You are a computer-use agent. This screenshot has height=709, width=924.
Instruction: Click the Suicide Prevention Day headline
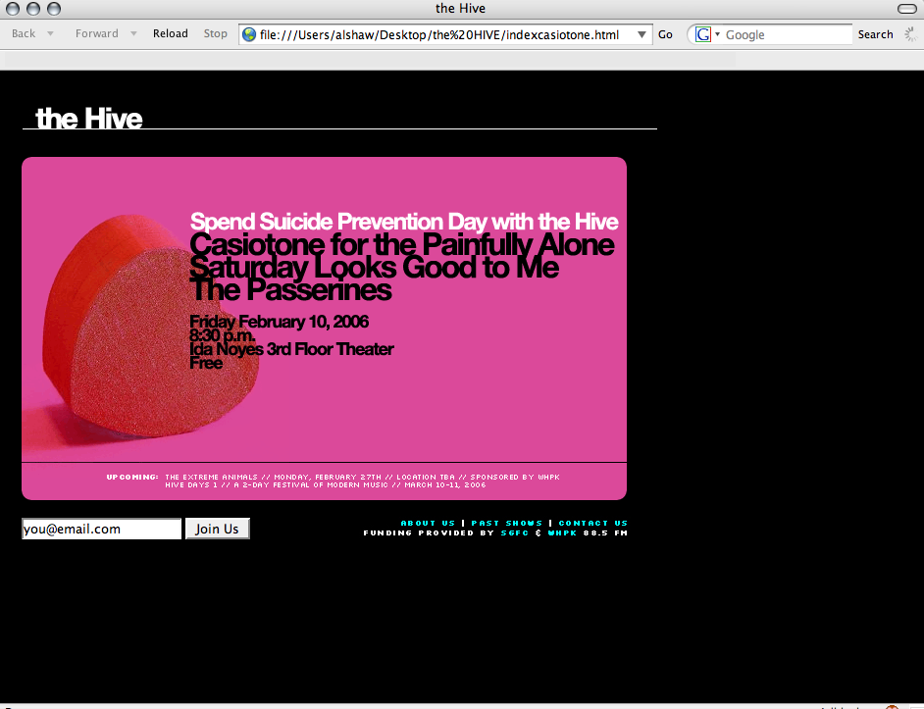[404, 222]
